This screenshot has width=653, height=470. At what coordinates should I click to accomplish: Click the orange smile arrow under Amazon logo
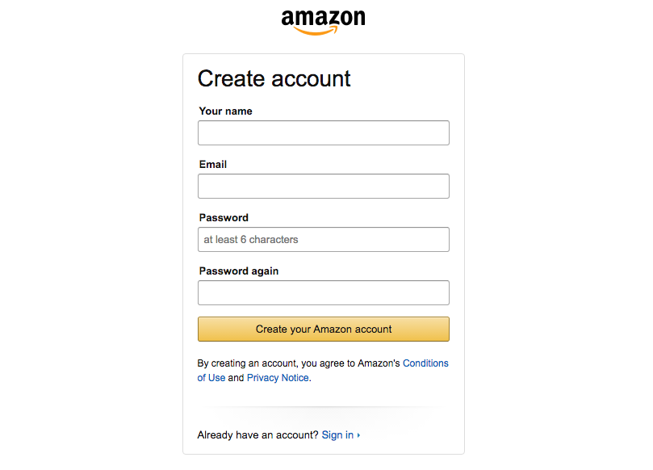pyautogui.click(x=316, y=31)
